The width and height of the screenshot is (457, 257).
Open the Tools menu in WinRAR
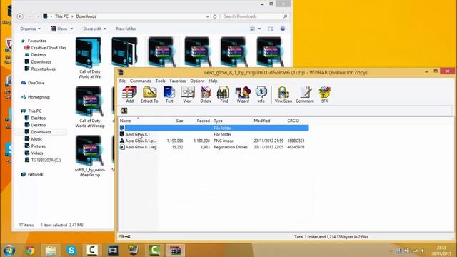(x=160, y=81)
